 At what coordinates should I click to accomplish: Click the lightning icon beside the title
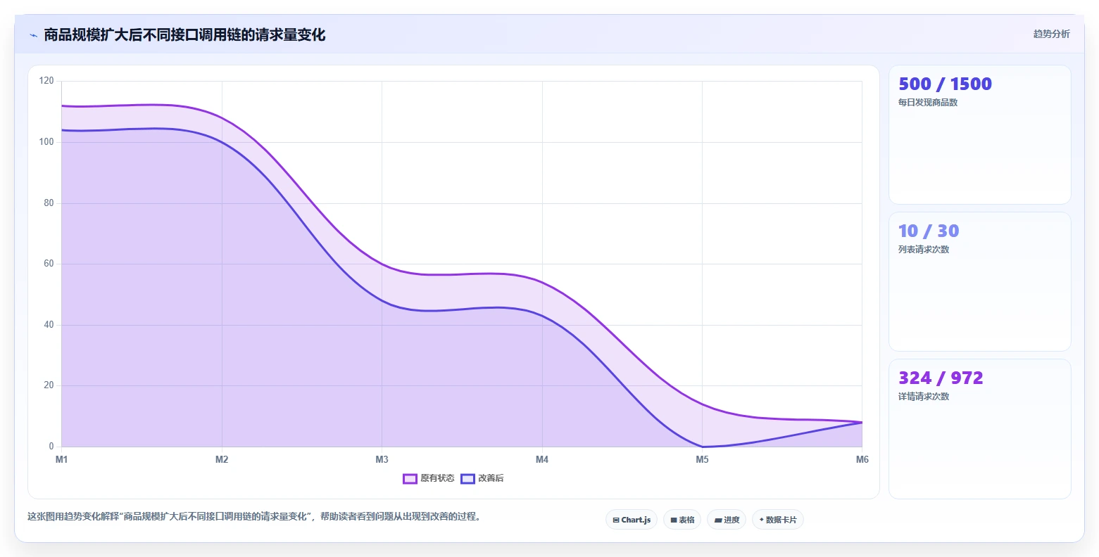tap(33, 35)
